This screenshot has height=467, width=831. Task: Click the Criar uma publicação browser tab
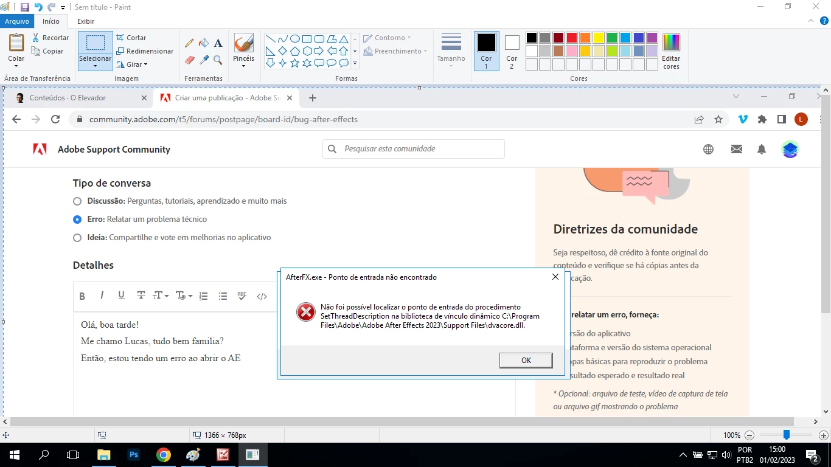click(225, 98)
